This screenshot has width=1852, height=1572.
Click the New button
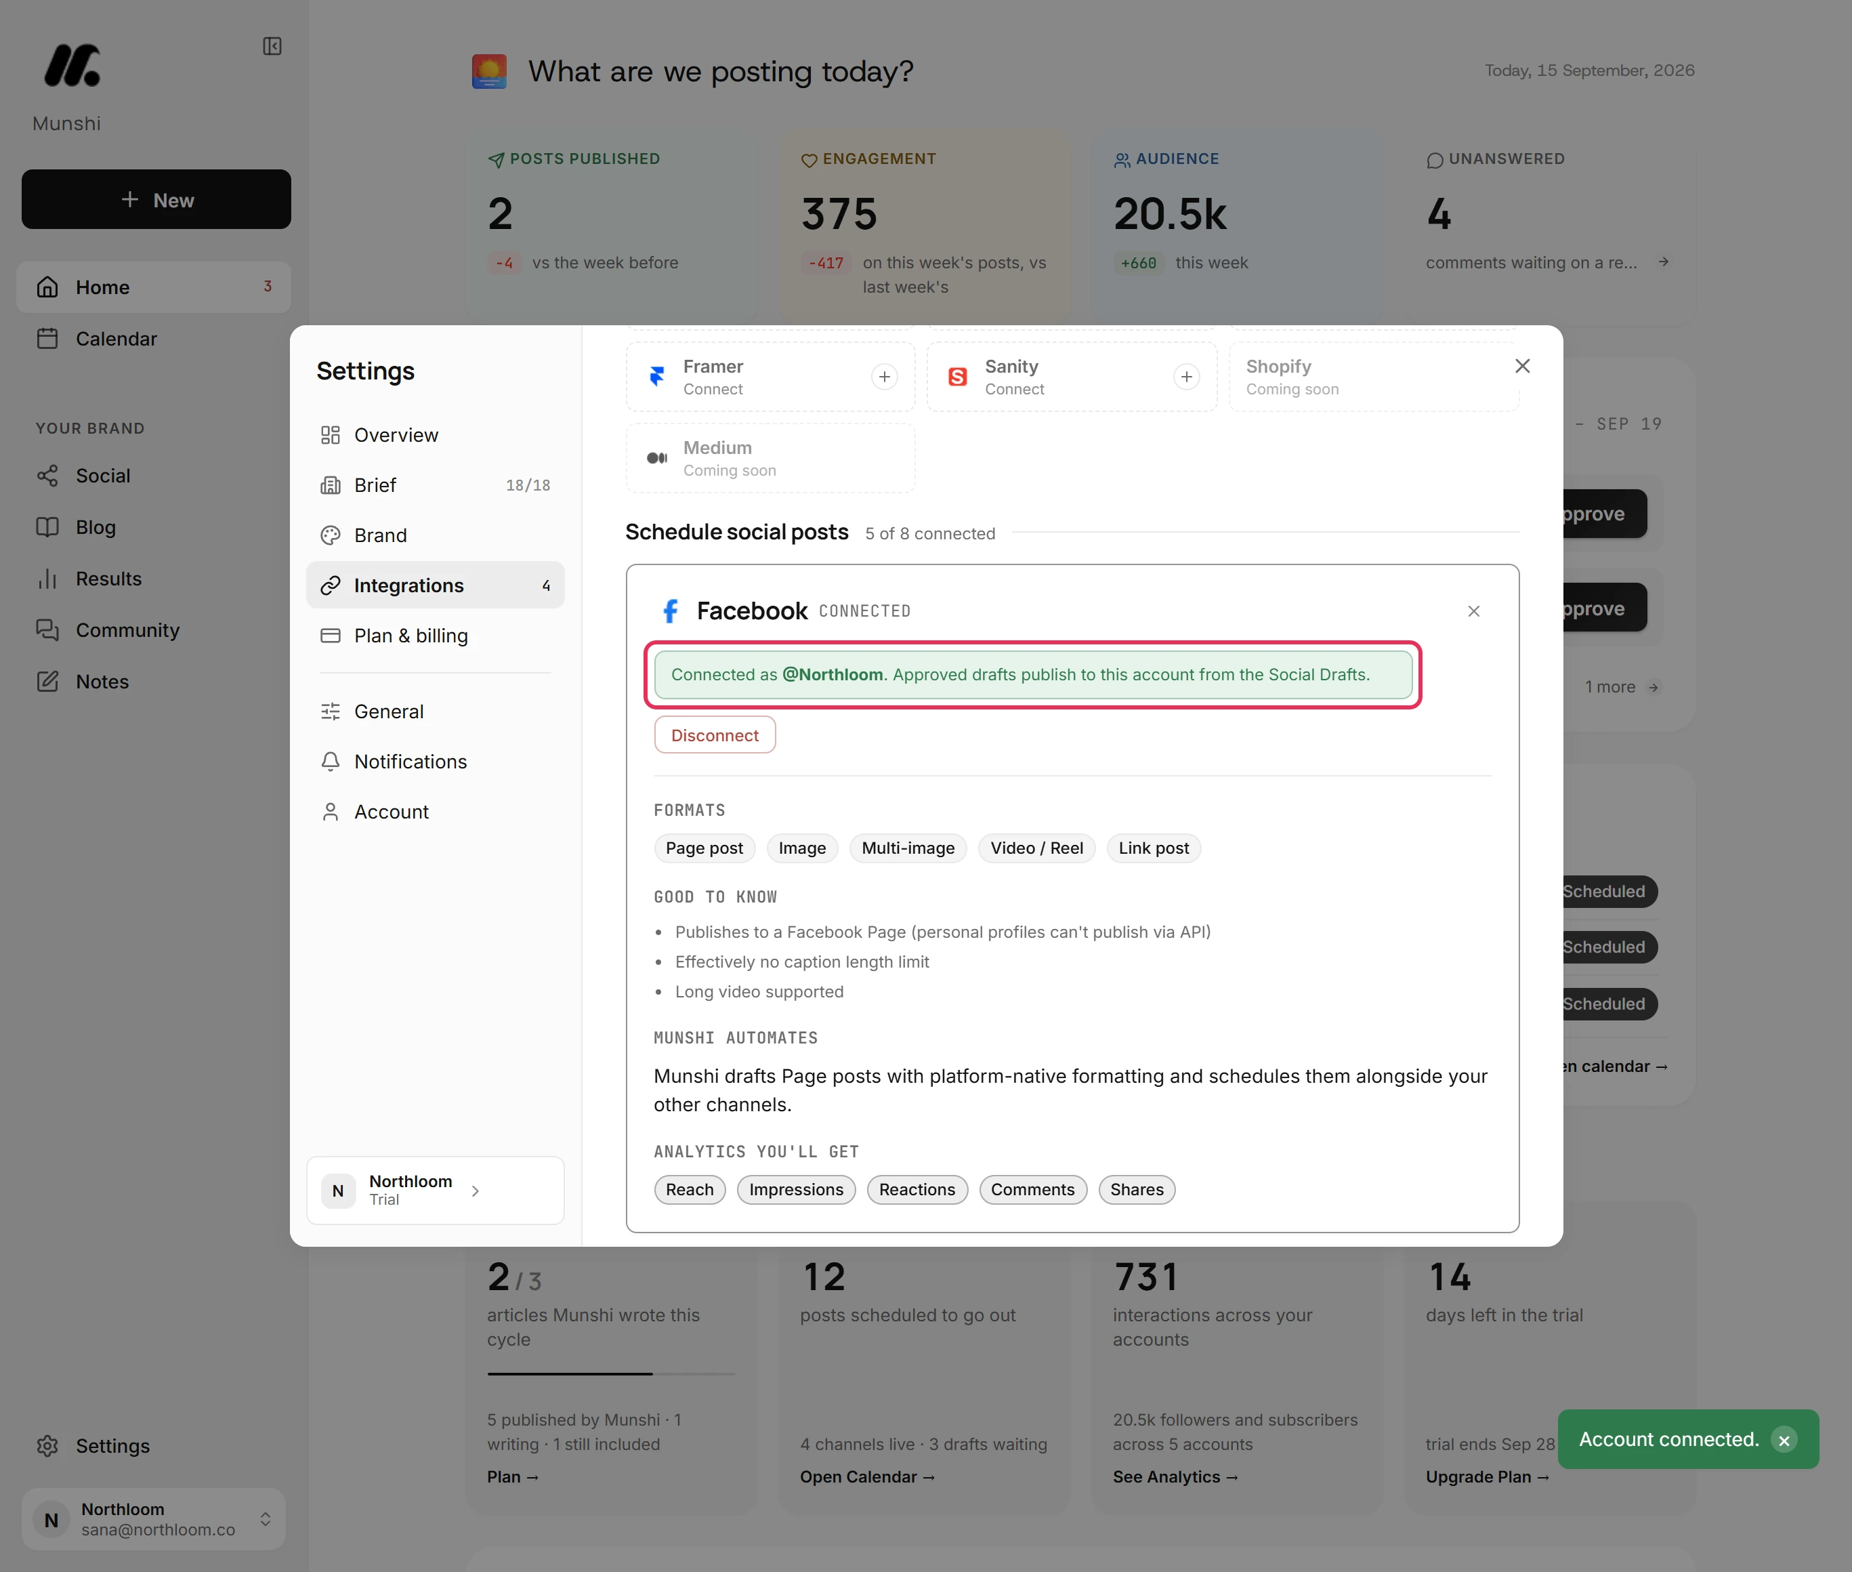pyautogui.click(x=156, y=200)
